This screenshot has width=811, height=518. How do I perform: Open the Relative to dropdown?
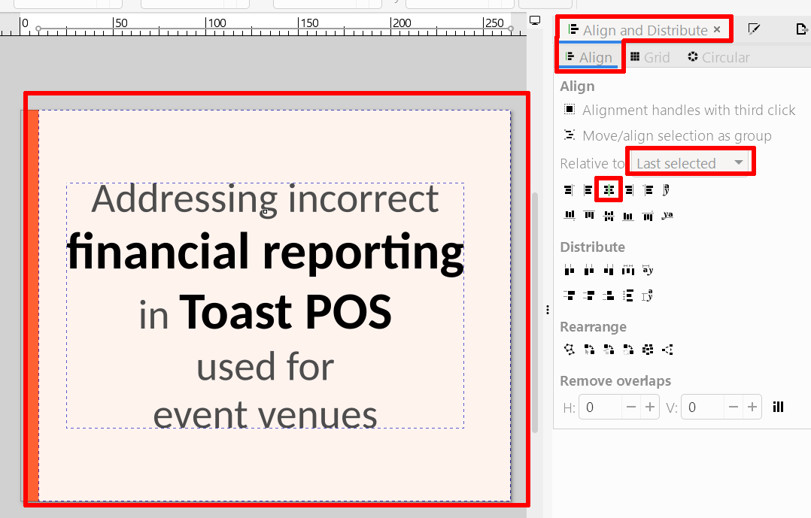tap(690, 163)
